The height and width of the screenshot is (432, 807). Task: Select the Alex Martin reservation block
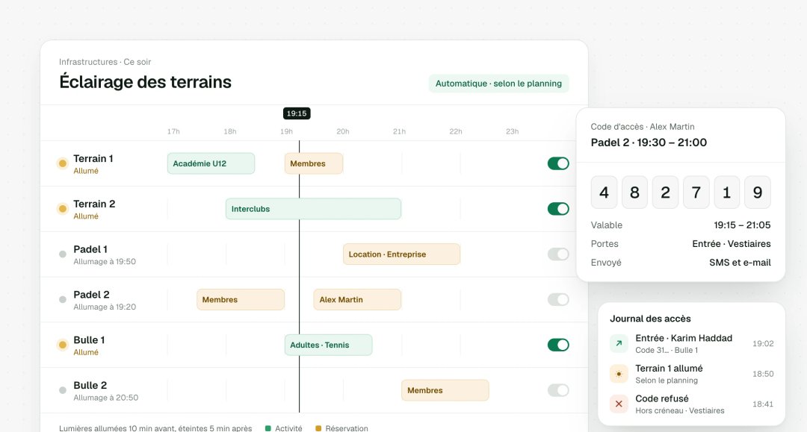pos(357,299)
